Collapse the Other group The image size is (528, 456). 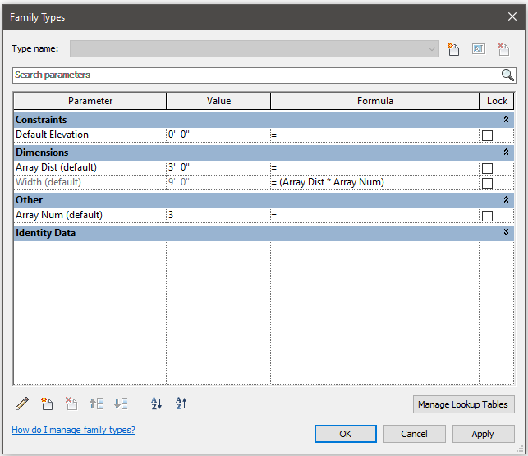[x=506, y=200]
